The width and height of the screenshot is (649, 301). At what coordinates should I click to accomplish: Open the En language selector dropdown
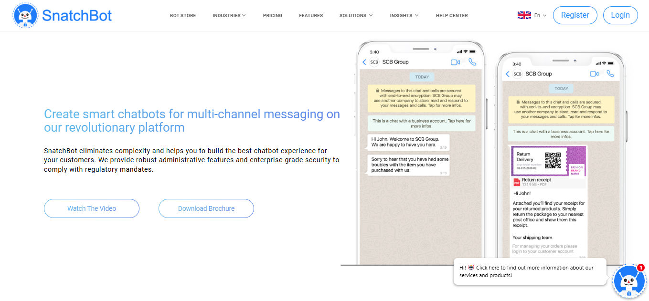(540, 15)
